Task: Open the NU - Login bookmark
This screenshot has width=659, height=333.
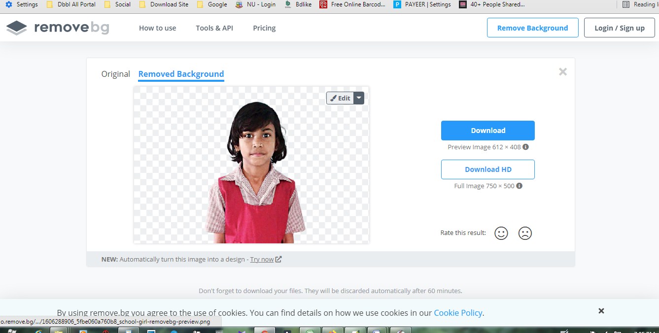Action: pyautogui.click(x=255, y=4)
